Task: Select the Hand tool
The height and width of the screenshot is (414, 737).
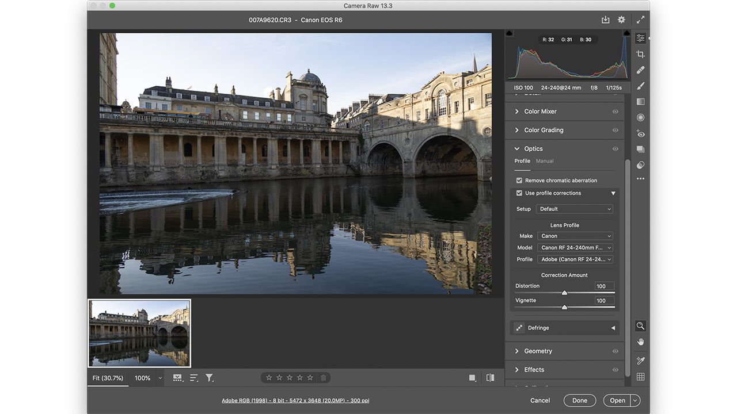Action: click(640, 342)
